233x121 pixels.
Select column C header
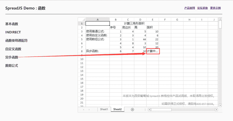click(x=128, y=19)
